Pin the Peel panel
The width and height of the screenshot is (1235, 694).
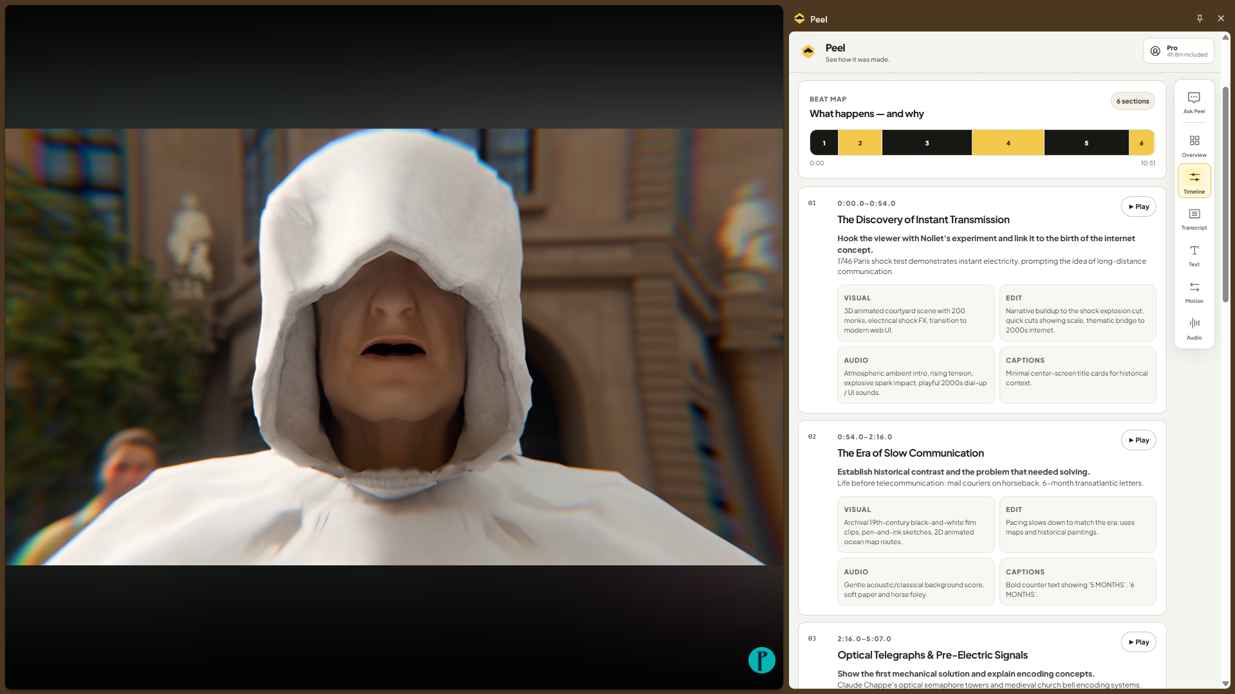[x=1200, y=19]
